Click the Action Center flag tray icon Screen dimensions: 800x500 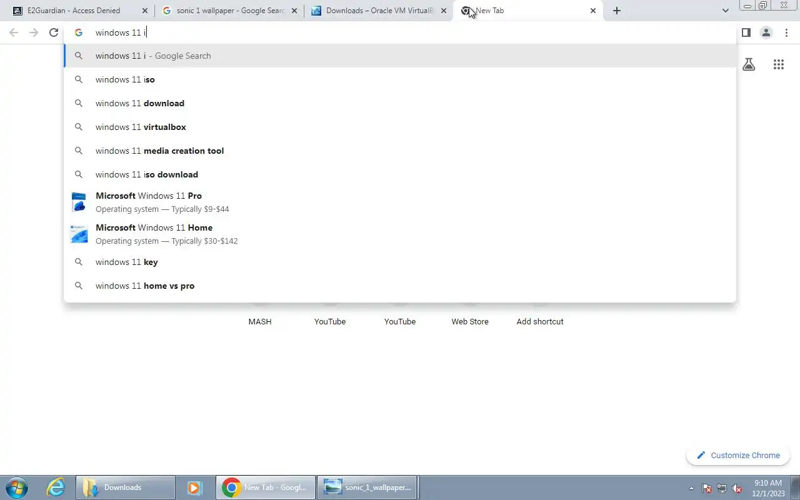click(x=707, y=488)
